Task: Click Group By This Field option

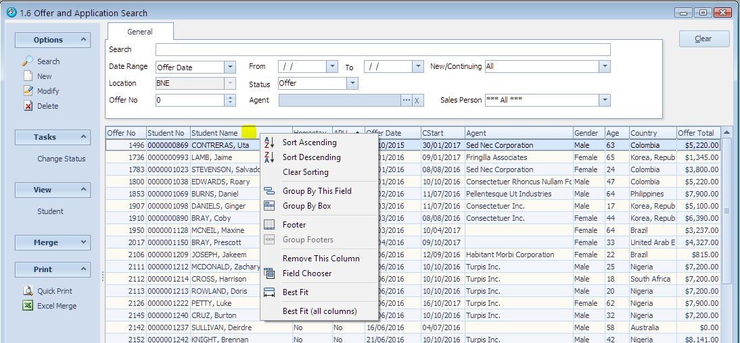Action: 317,191
